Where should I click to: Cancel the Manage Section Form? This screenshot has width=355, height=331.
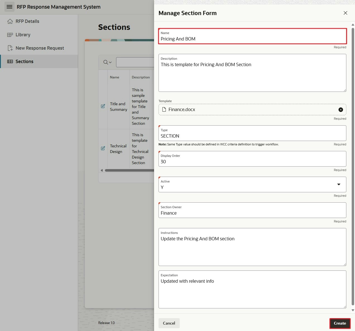[x=169, y=323]
